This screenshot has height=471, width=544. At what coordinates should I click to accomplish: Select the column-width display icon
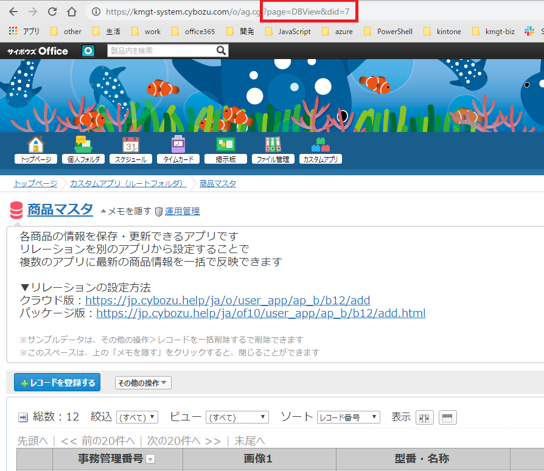pos(424,417)
